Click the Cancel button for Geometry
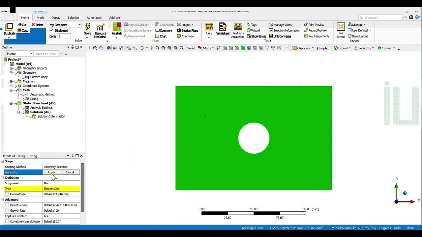Screen dimensions: 422x237 (x=70, y=172)
